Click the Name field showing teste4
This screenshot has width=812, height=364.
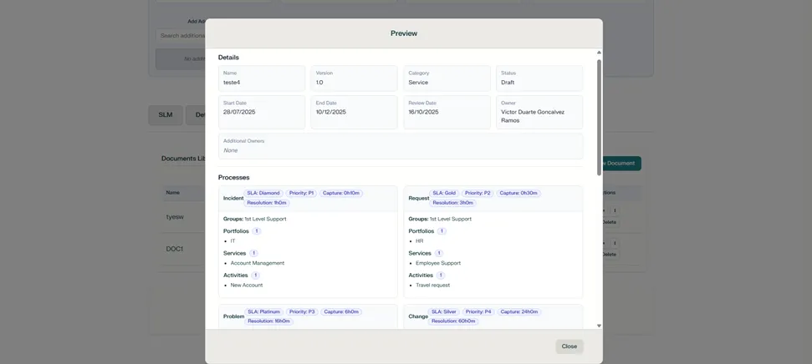[262, 78]
